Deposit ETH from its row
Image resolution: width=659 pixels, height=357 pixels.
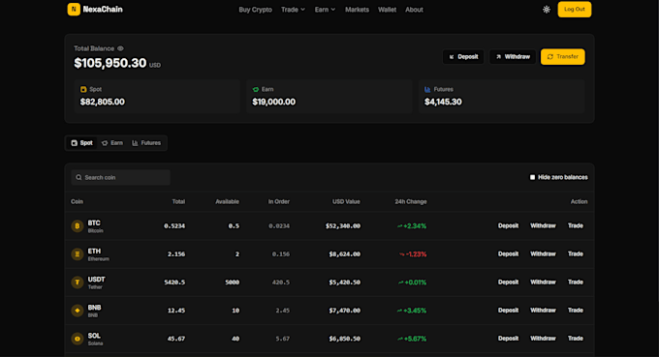[x=508, y=253]
